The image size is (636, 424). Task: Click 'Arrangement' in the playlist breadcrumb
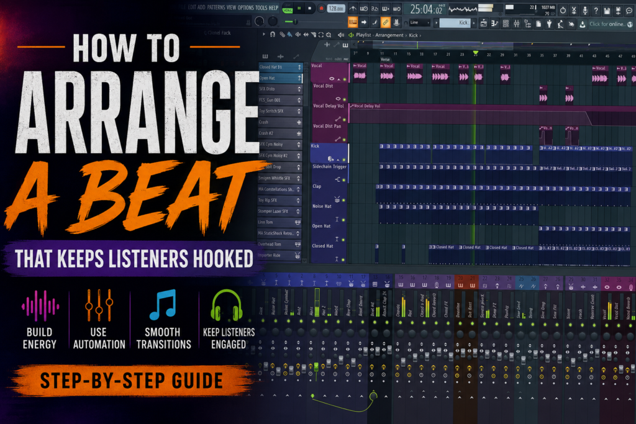tap(389, 35)
